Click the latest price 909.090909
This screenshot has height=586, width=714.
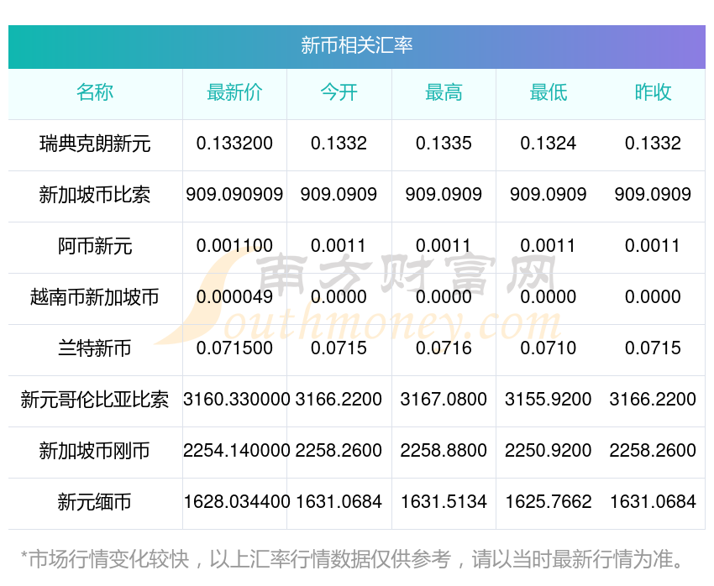pyautogui.click(x=234, y=195)
